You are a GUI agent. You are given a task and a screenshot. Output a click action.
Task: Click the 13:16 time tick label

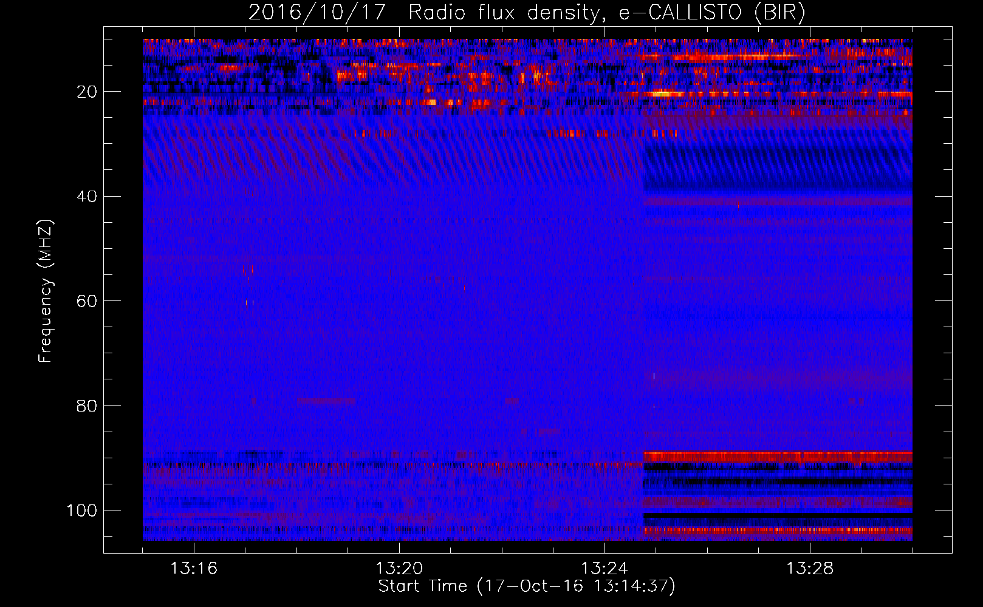(x=194, y=569)
